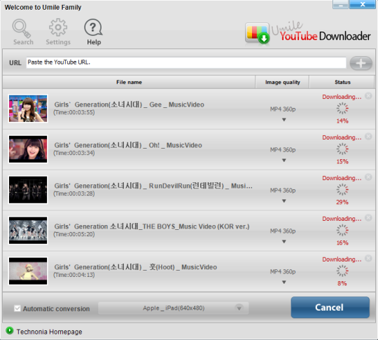This screenshot has width=378, height=340.
Task: Select THE BOYS_Music Video (KOR ver.) file name
Action: pos(152,226)
